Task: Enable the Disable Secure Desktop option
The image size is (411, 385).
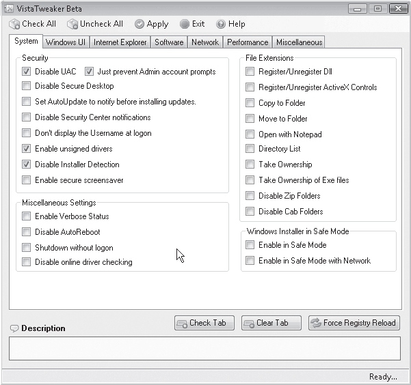Action: point(26,86)
